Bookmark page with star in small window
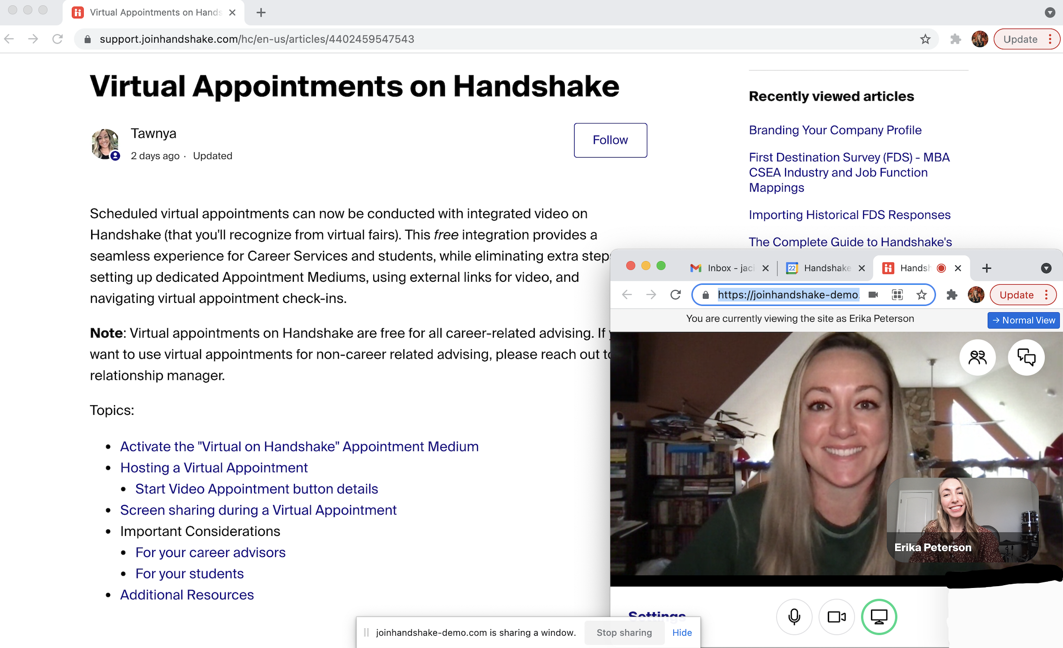Image resolution: width=1063 pixels, height=648 pixels. point(921,294)
